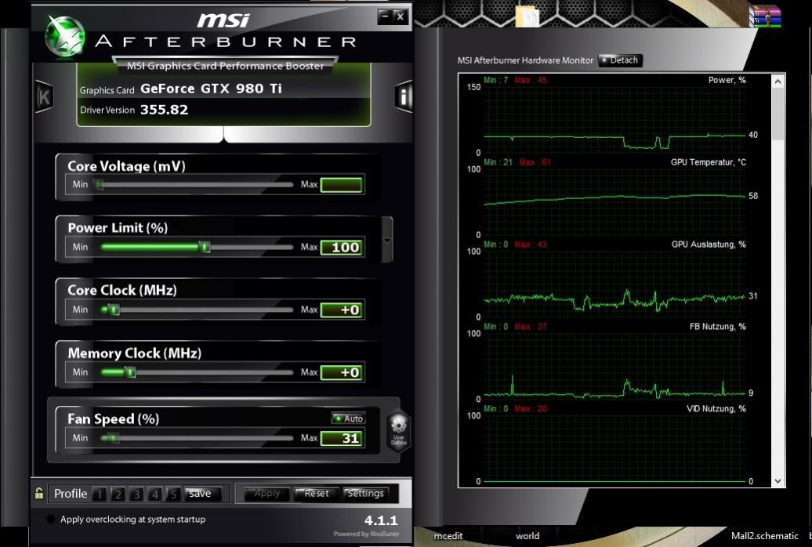Open the fan User Define gear
Screen dimensions: 812x547
click(x=398, y=432)
